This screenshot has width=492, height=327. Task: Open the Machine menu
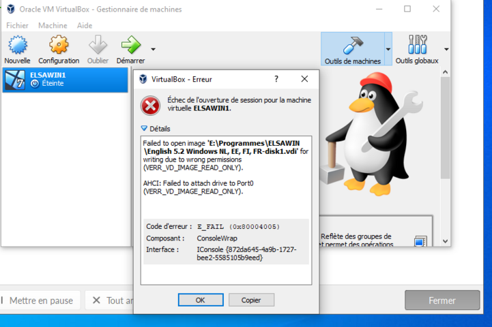coord(53,25)
